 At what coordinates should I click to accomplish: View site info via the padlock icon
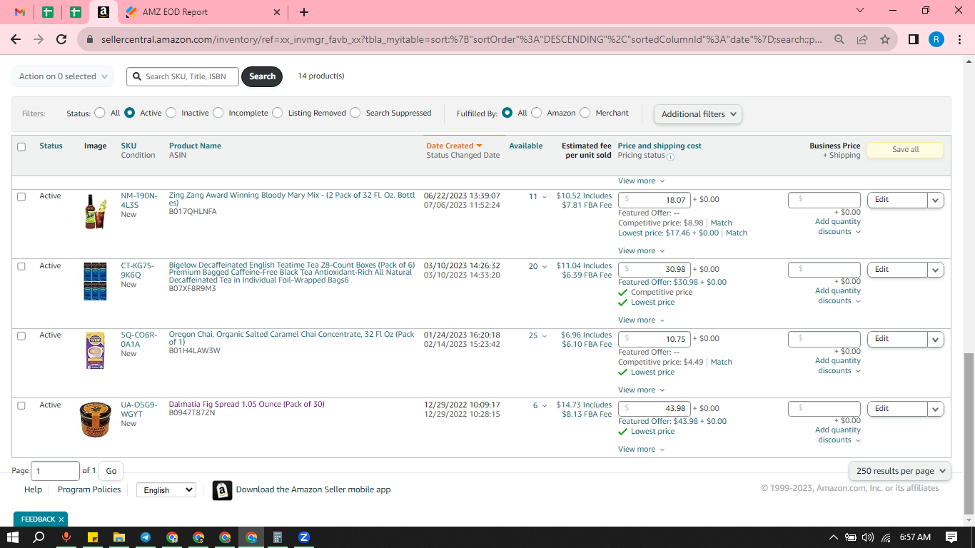click(89, 40)
